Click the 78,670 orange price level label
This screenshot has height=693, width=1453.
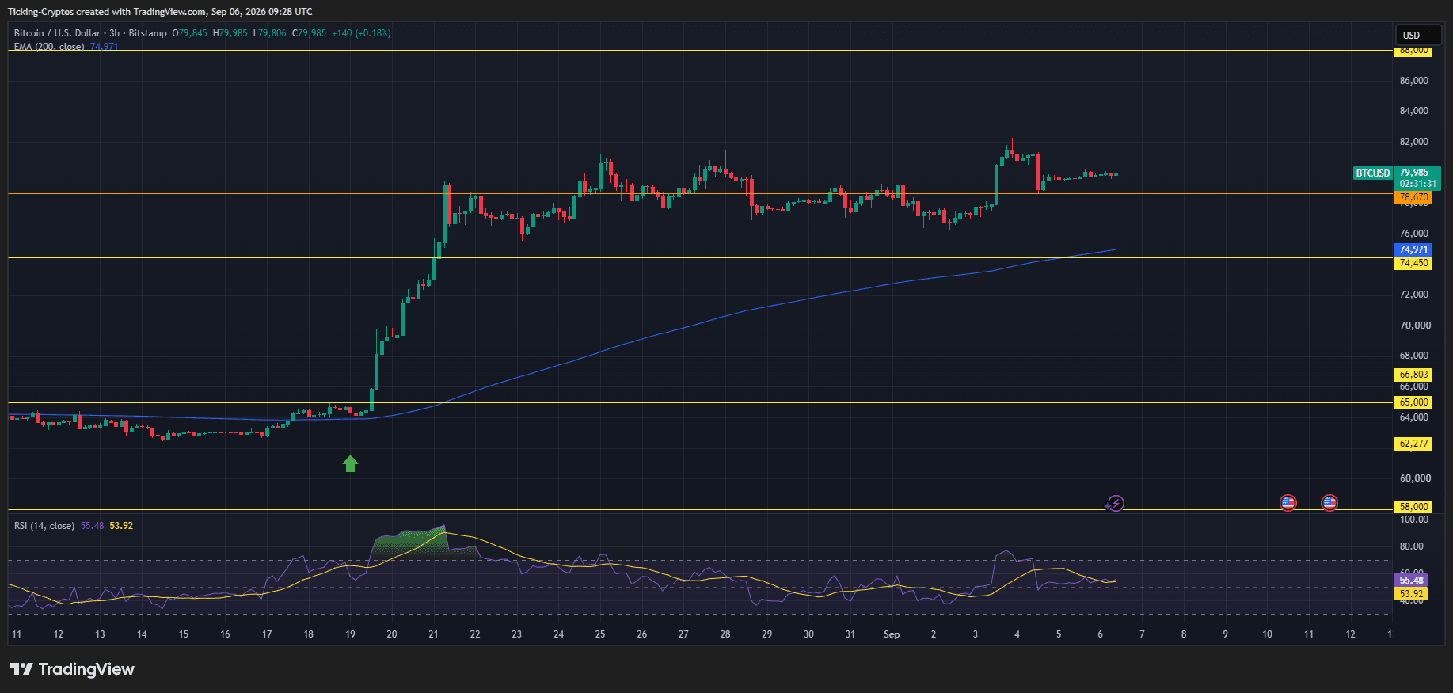point(1413,197)
